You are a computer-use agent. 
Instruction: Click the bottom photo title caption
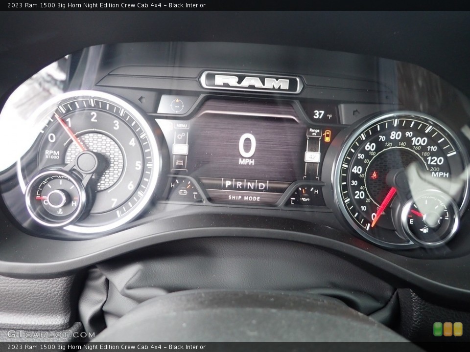(106, 347)
